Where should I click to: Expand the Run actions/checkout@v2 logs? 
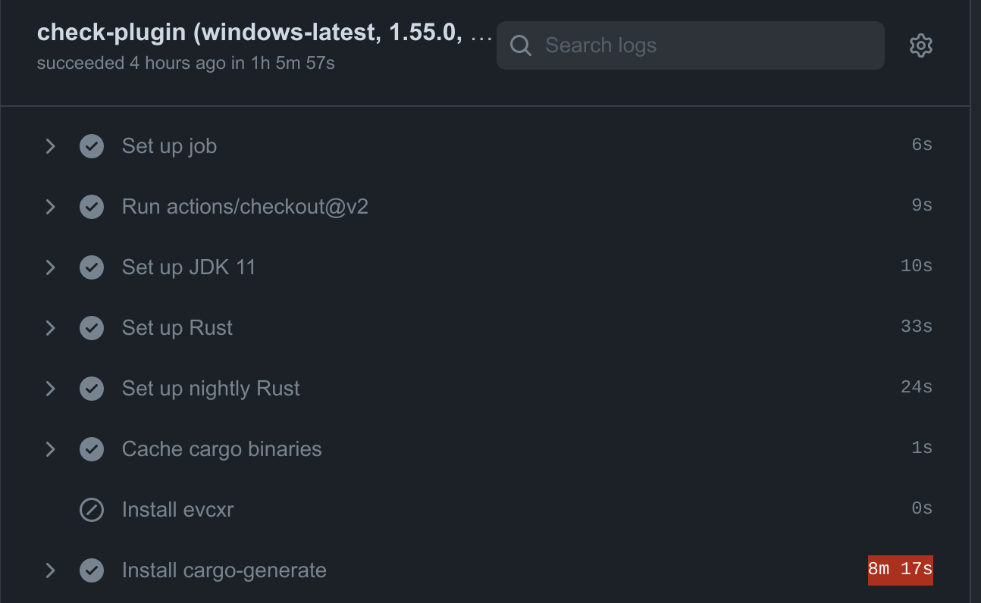tap(50, 206)
